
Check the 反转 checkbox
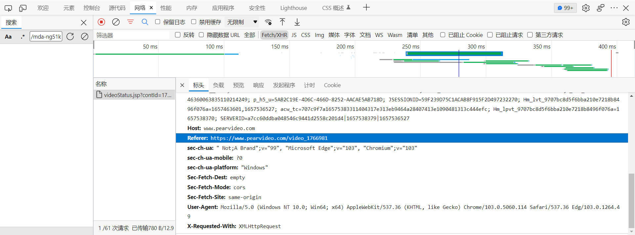click(x=178, y=35)
